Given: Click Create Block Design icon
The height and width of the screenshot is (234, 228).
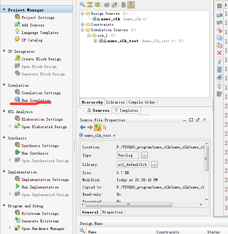Looking at the screenshot, I should tap(17, 58).
